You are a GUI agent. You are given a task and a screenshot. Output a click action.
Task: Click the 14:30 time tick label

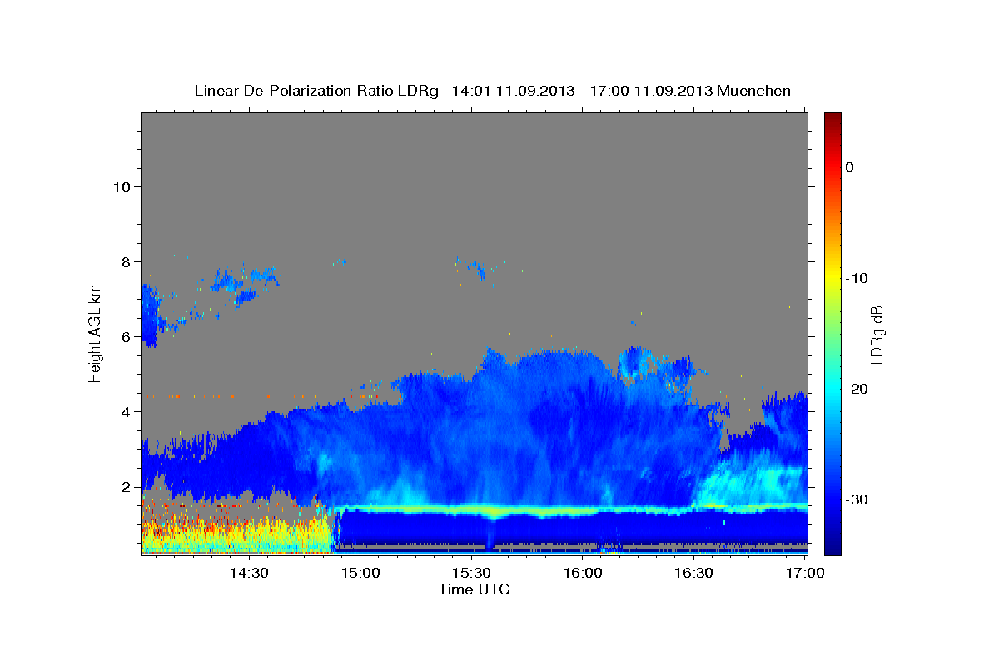coord(248,573)
